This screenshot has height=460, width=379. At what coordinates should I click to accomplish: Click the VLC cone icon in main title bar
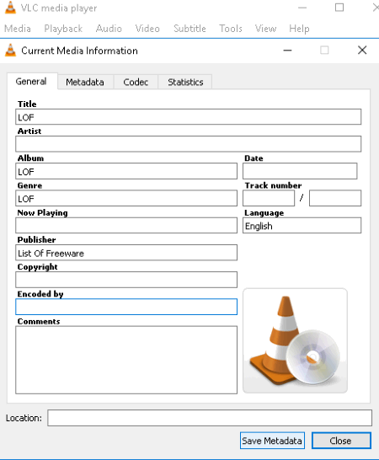click(10, 8)
